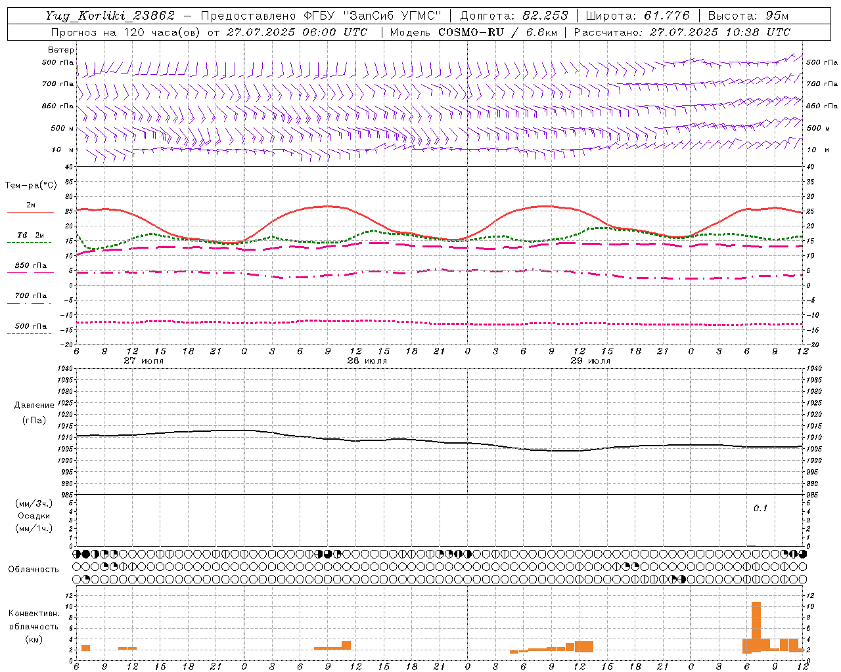Click the Рассчитано: 27.07.2025 10:38 UTC timestamp
The height and width of the screenshot is (672, 841).
[682, 32]
